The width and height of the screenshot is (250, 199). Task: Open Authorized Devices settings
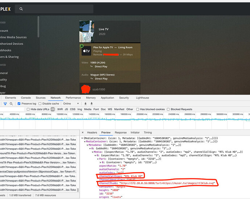point(12,44)
